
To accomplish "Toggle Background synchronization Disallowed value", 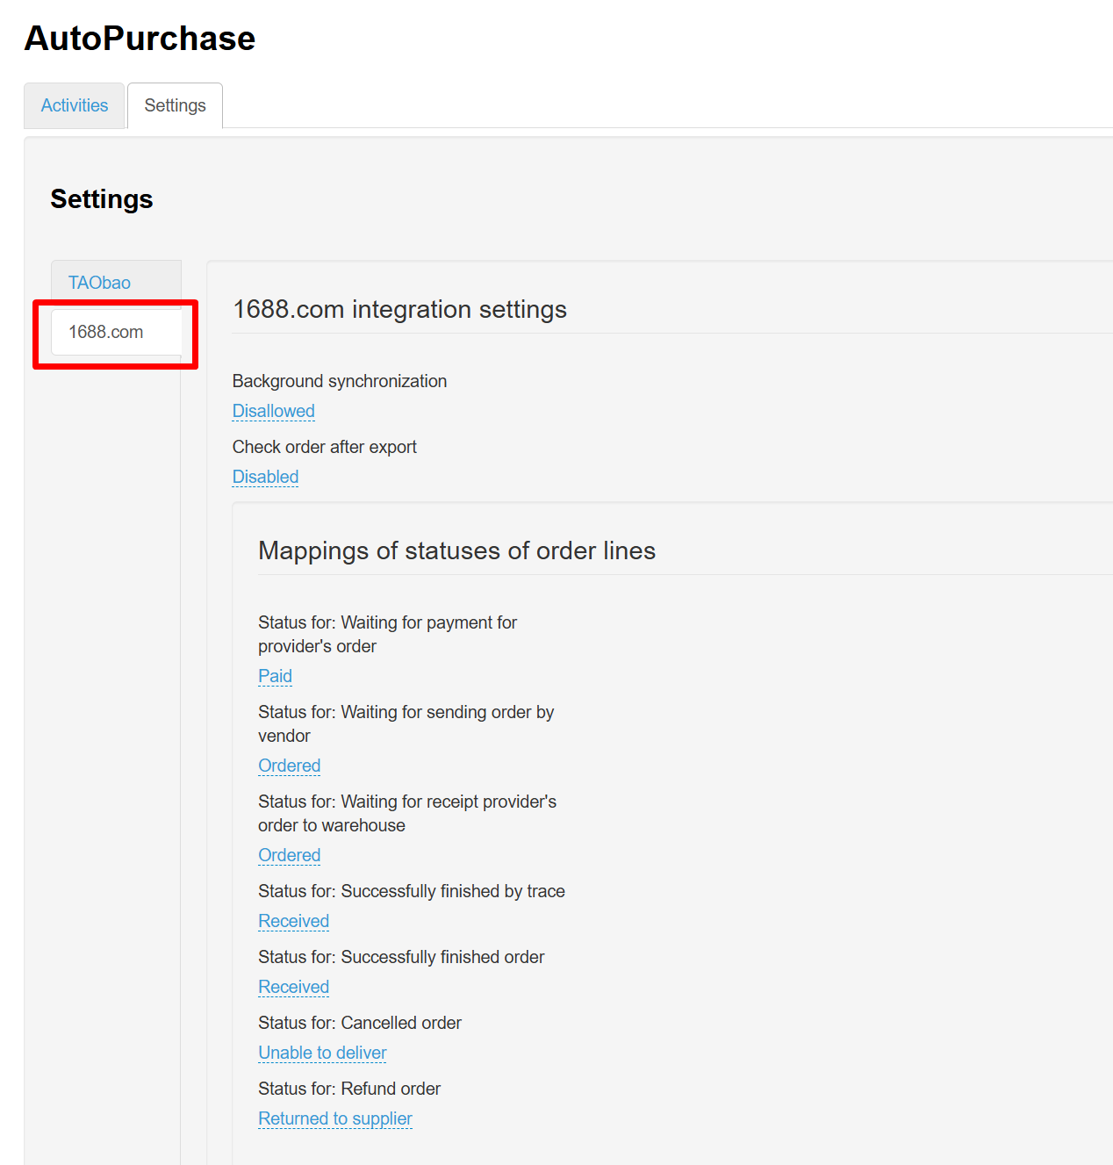I will pyautogui.click(x=273, y=411).
